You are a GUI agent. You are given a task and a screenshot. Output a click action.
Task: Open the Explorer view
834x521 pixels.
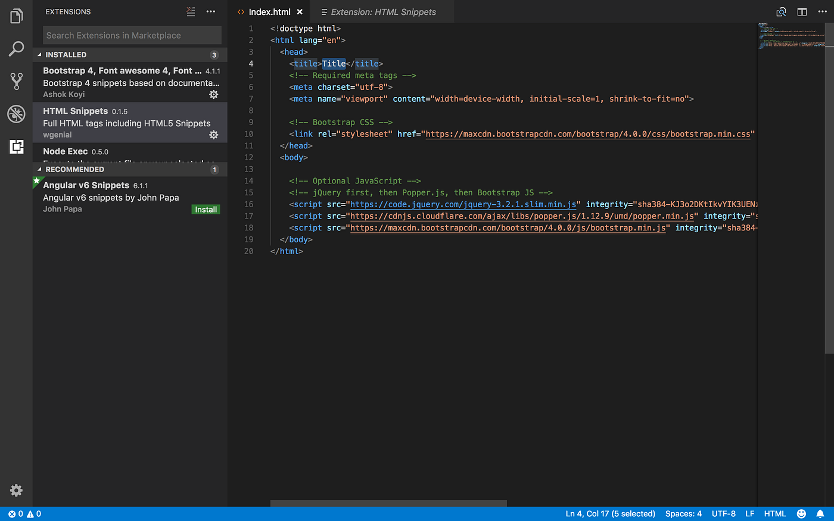coord(16,16)
